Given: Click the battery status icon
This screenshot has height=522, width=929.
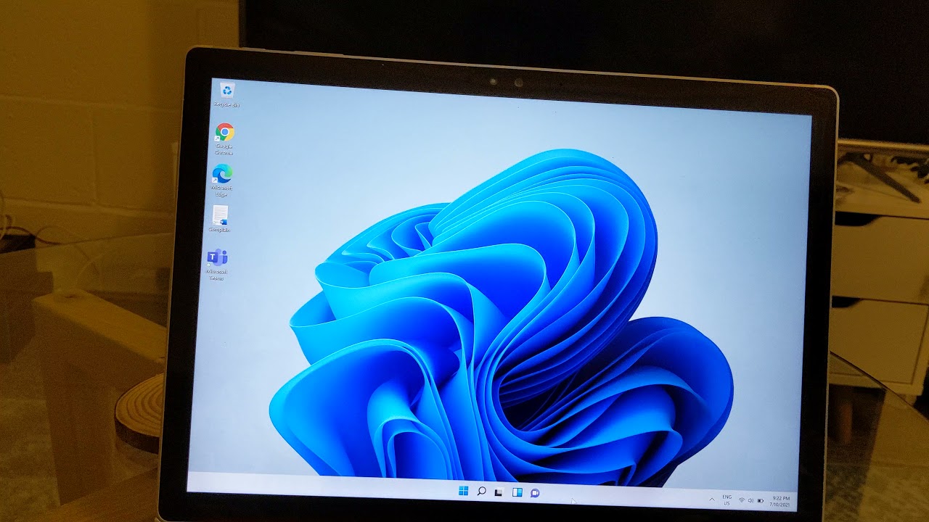Looking at the screenshot, I should (761, 500).
